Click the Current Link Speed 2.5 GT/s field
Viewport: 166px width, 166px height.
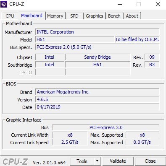pyautogui.click(x=70, y=142)
